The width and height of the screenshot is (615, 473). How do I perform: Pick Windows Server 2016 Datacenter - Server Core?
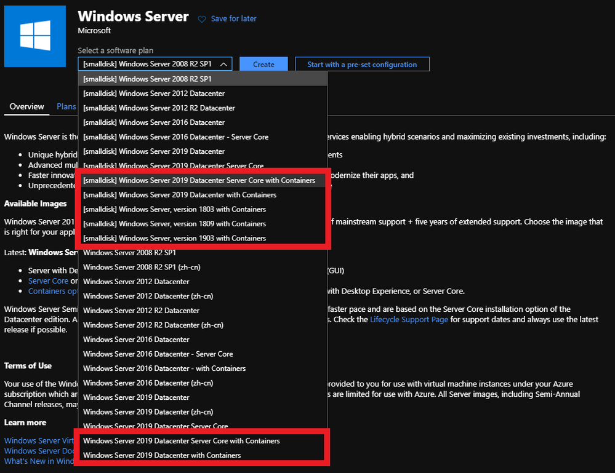tap(203, 354)
